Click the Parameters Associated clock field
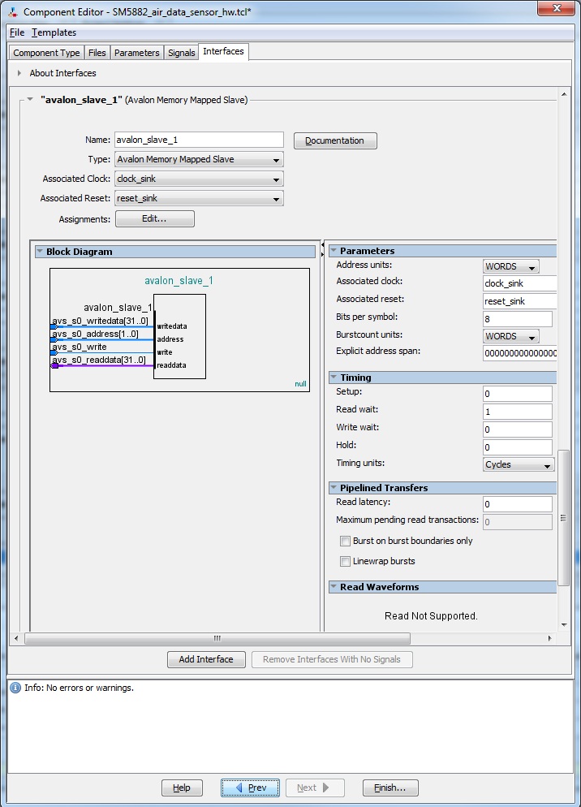The height and width of the screenshot is (807, 581). pyautogui.click(x=520, y=283)
